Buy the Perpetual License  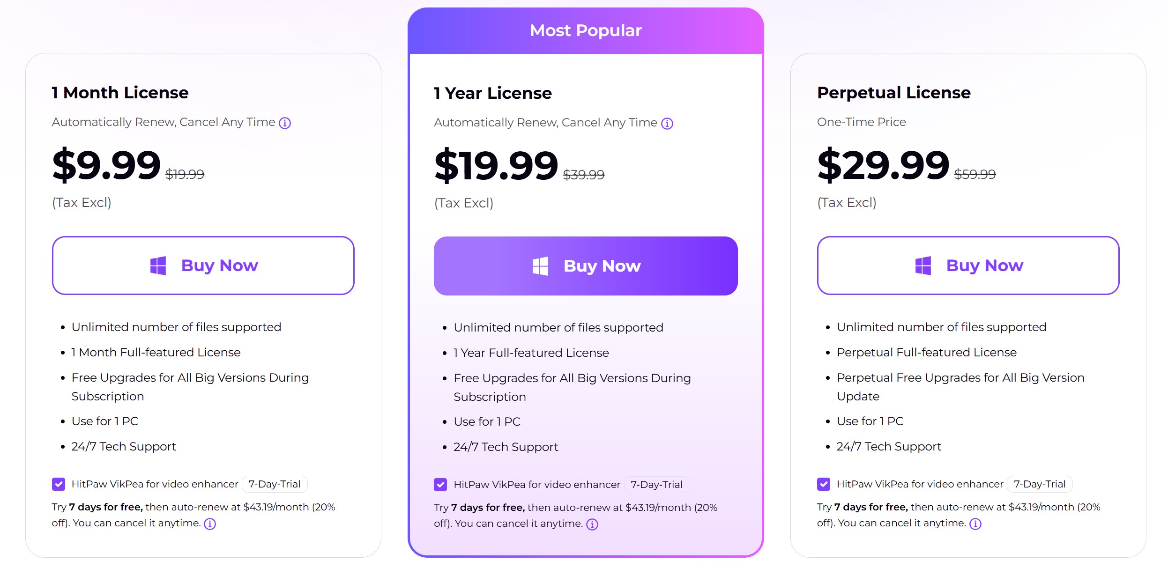point(968,266)
